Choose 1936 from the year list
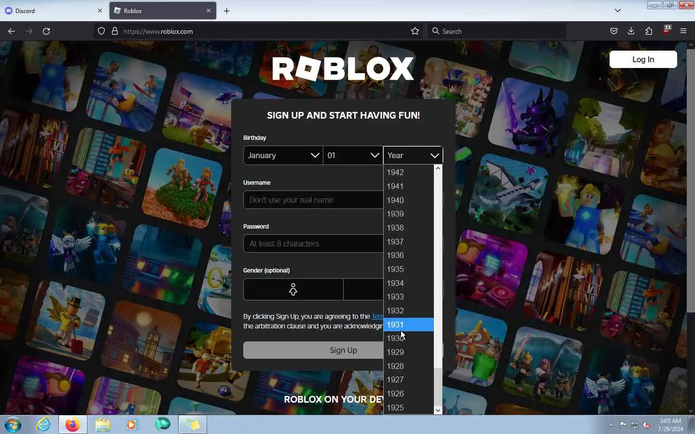Screen dimensions: 695x434 click(408, 255)
